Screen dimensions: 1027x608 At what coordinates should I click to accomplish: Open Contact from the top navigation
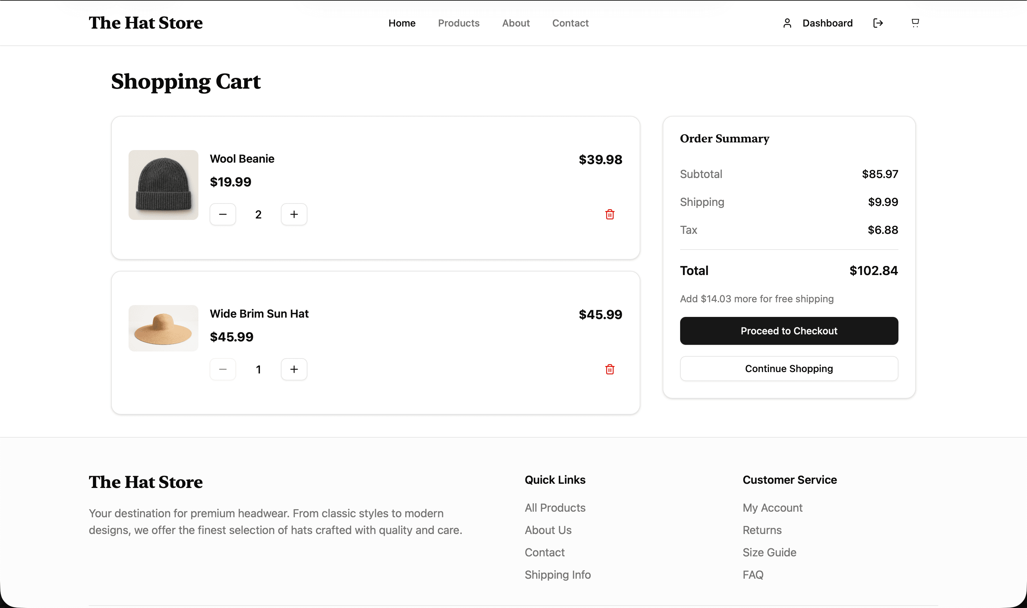pos(570,23)
